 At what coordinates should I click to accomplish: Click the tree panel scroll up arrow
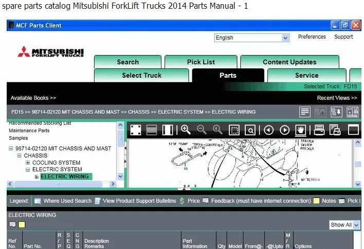click(x=120, y=126)
